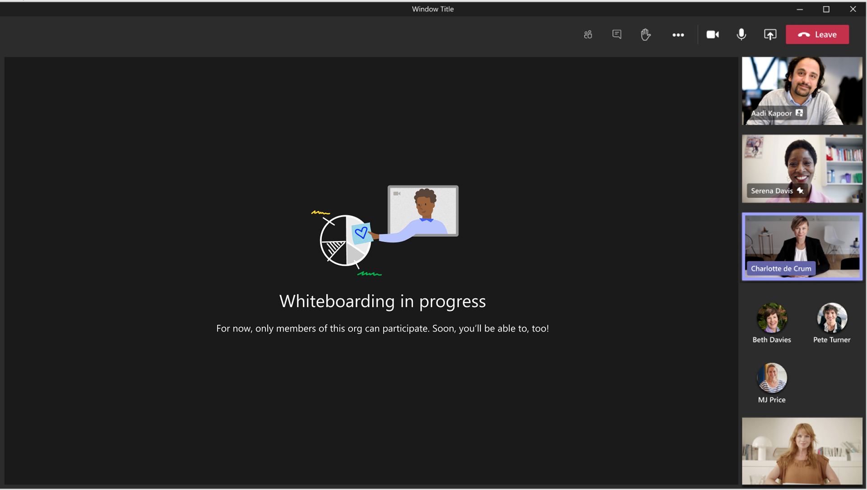Mute the microphone
The image size is (867, 490).
coord(741,35)
